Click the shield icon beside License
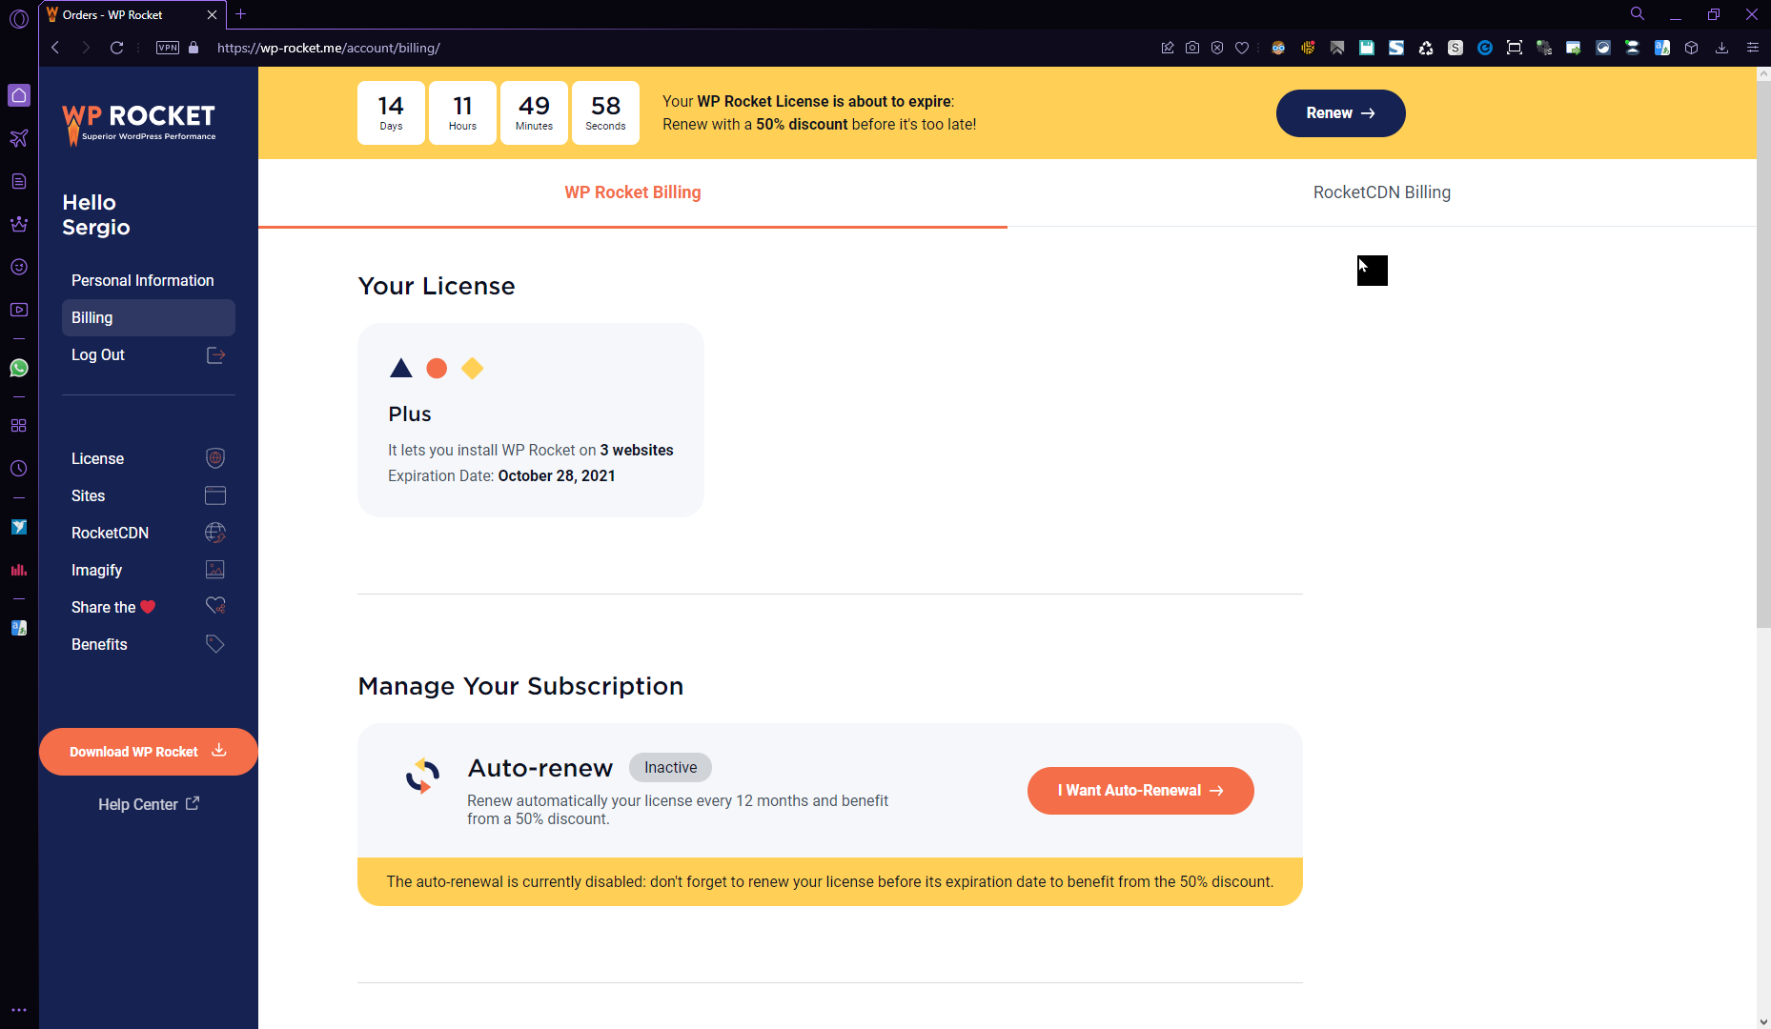 point(215,458)
